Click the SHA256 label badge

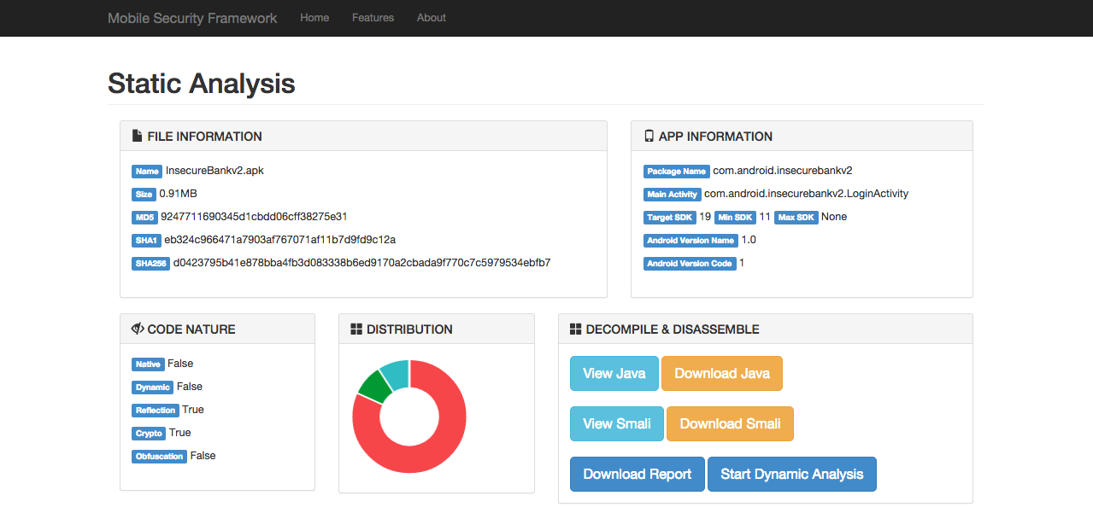(x=150, y=264)
